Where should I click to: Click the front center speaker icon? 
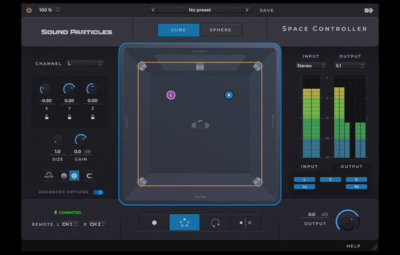click(x=200, y=67)
